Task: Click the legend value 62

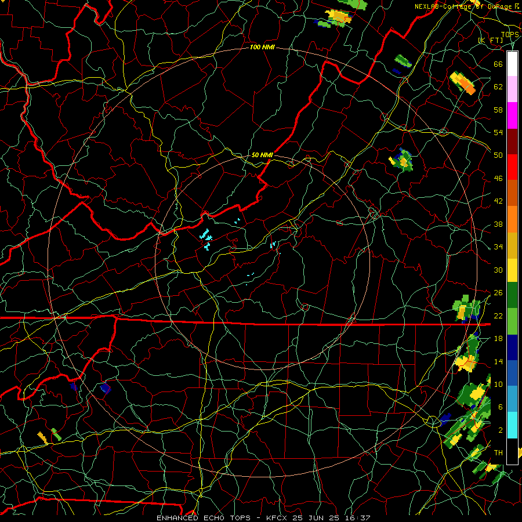Action: coord(498,86)
